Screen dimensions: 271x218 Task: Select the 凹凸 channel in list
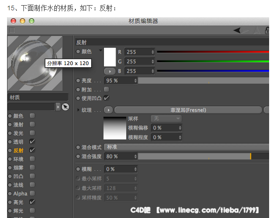pos(18,176)
